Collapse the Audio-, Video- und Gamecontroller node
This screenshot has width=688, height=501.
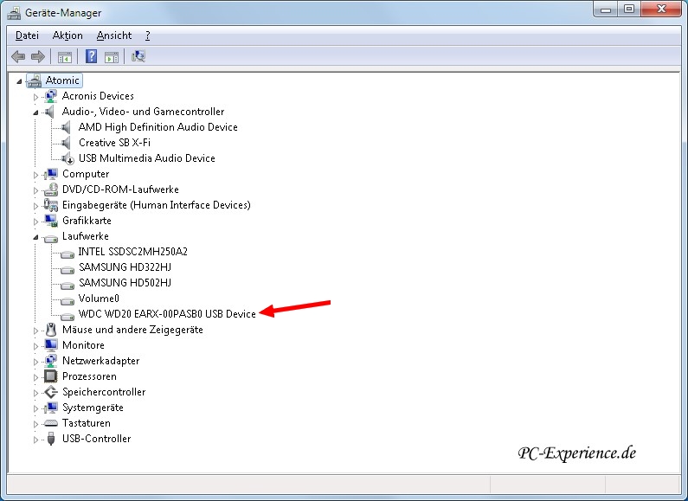tap(36, 112)
